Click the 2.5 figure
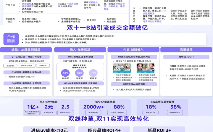 click(x=65, y=107)
